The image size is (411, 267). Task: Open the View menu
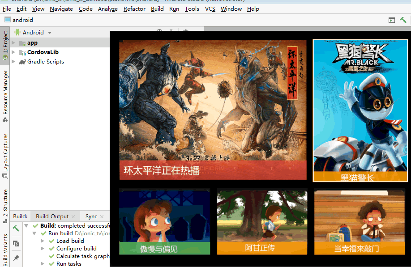pos(38,9)
